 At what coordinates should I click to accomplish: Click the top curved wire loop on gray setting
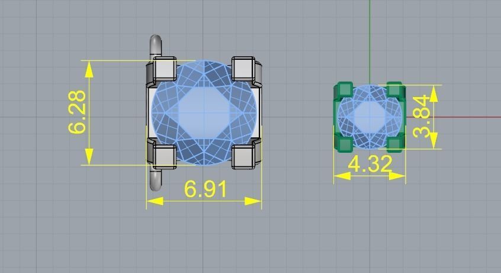(156, 46)
